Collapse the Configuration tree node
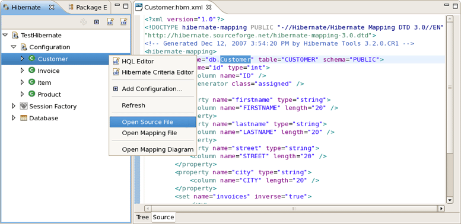Screen dimensions: 461x224 pos(13,47)
